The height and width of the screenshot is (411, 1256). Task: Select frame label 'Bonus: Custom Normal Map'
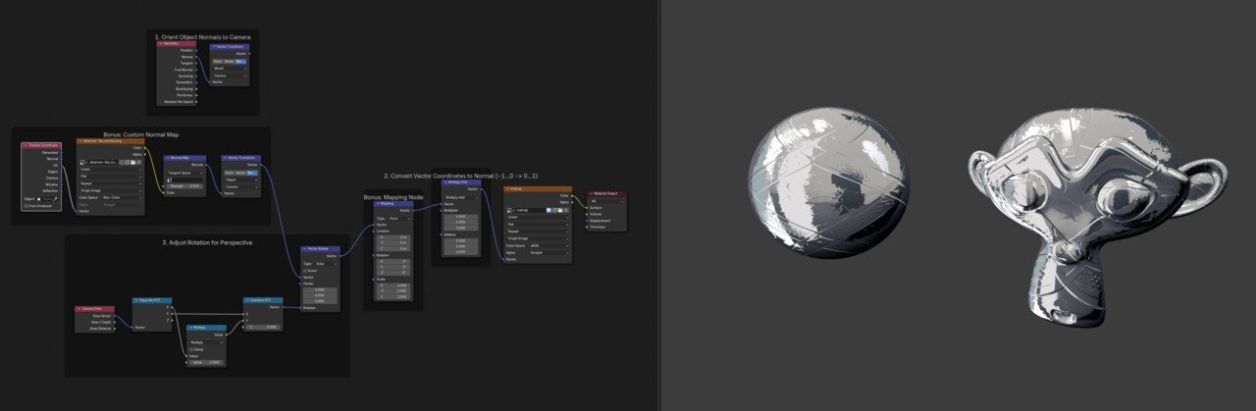pos(141,134)
